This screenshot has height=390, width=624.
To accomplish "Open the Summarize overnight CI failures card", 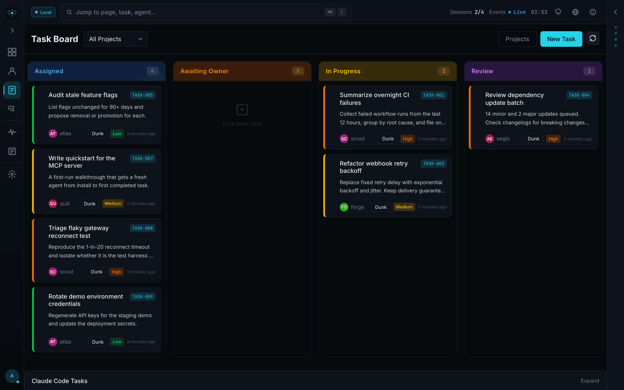I will click(x=388, y=117).
